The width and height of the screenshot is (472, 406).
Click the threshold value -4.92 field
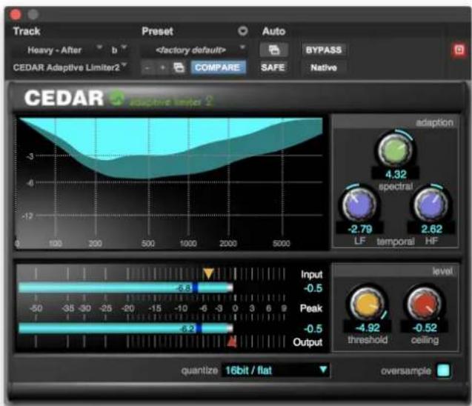pos(368,327)
